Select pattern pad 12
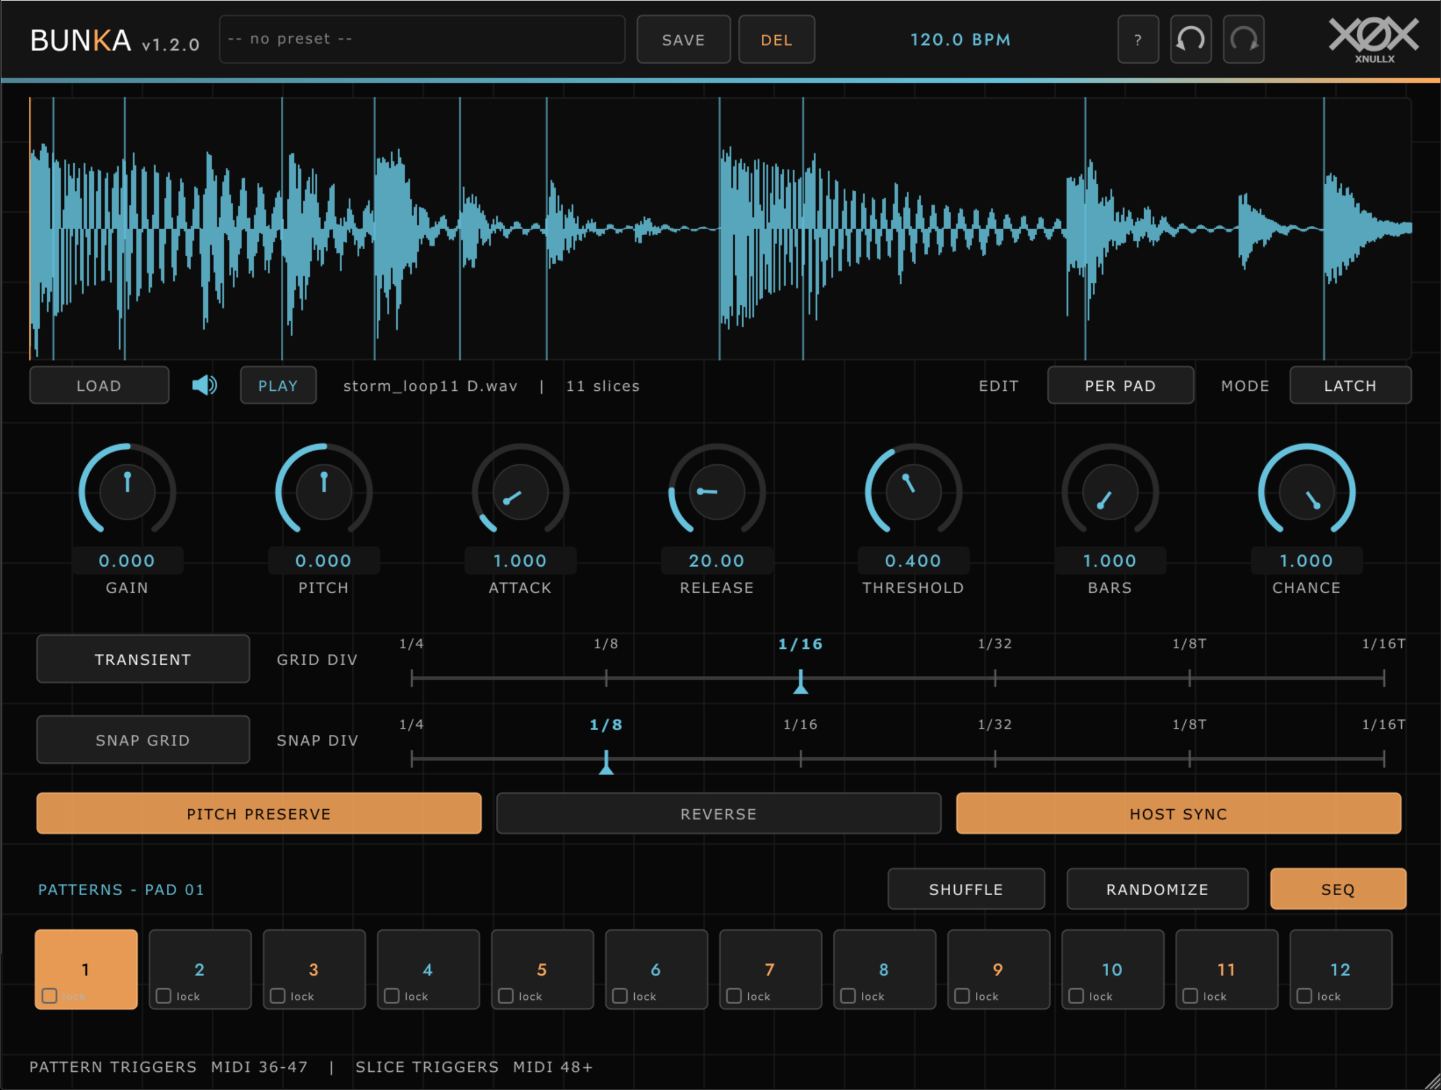This screenshot has height=1090, width=1441. click(1341, 969)
